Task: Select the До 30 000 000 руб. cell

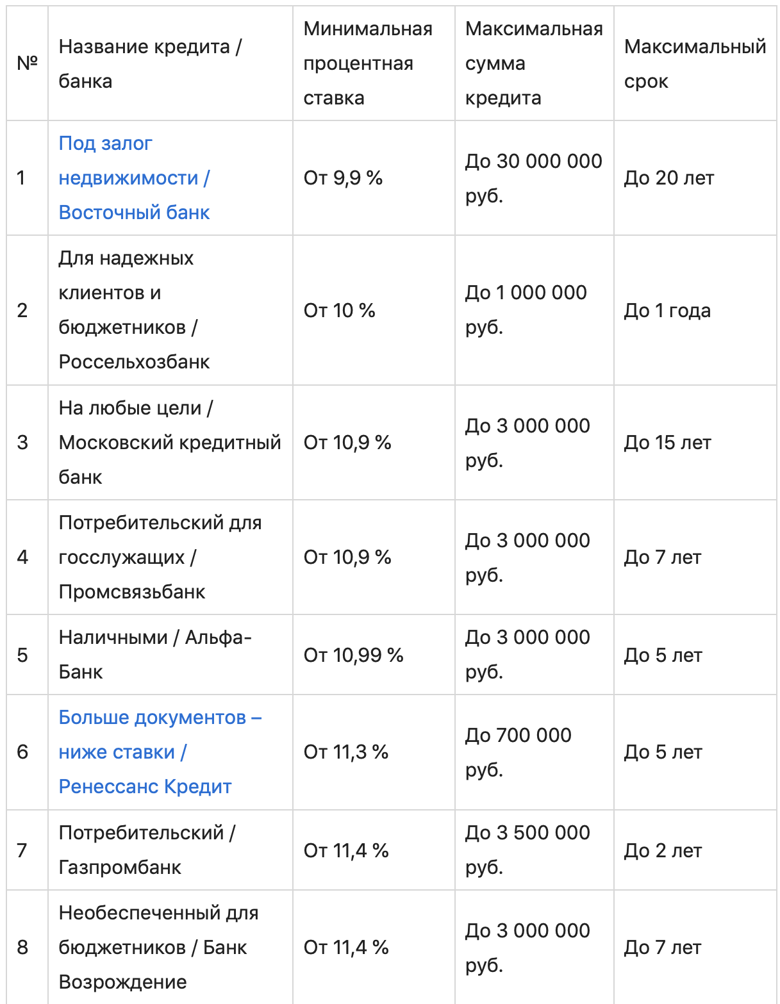Action: (533, 178)
